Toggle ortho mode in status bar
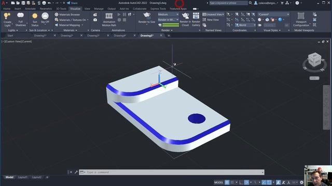This screenshot has height=186, width=332. (241, 182)
